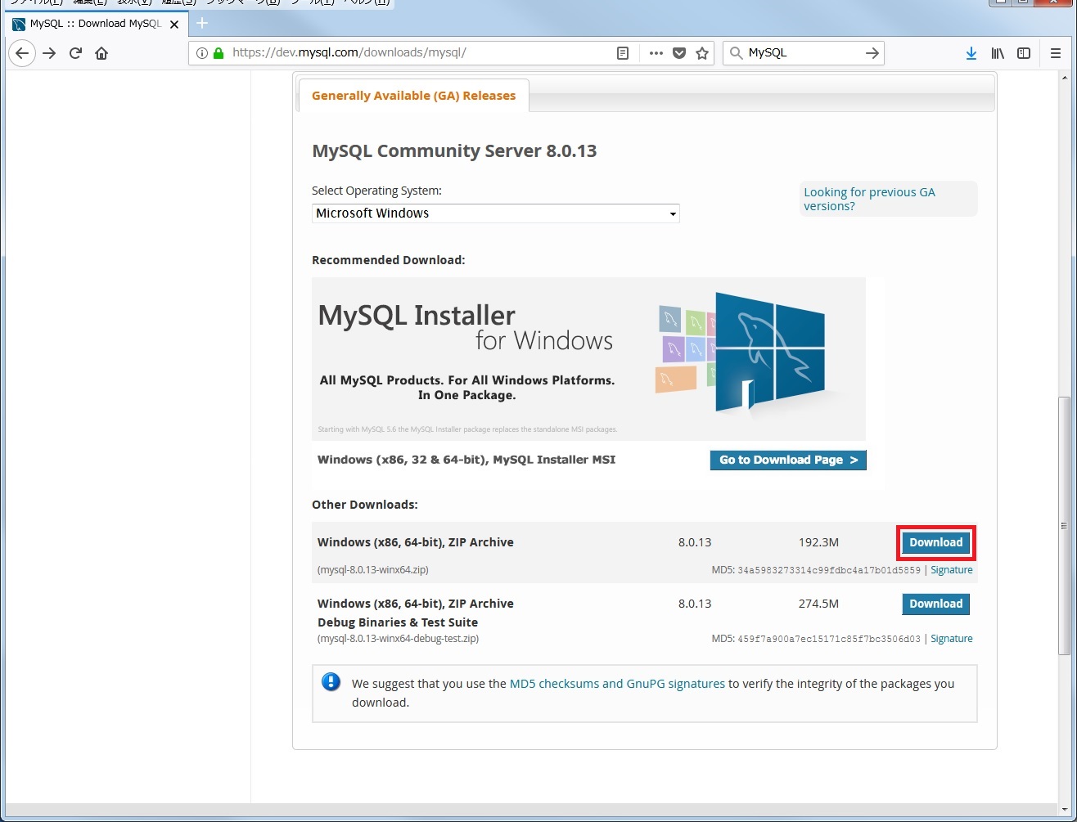Open the Firefox hamburger menu
The width and height of the screenshot is (1077, 822).
[x=1055, y=53]
